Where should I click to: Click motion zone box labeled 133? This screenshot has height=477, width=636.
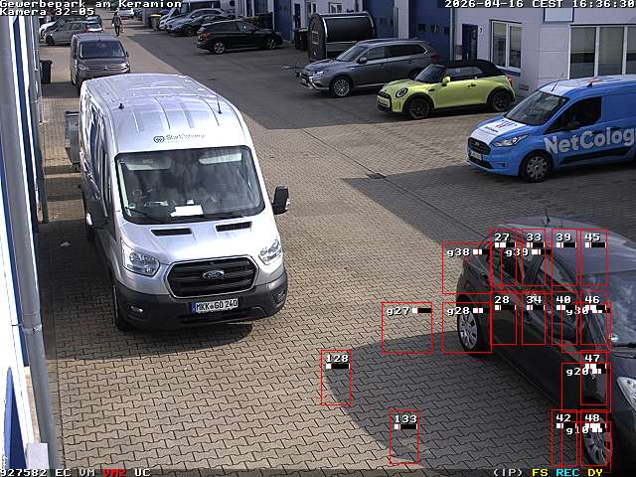tap(403, 437)
